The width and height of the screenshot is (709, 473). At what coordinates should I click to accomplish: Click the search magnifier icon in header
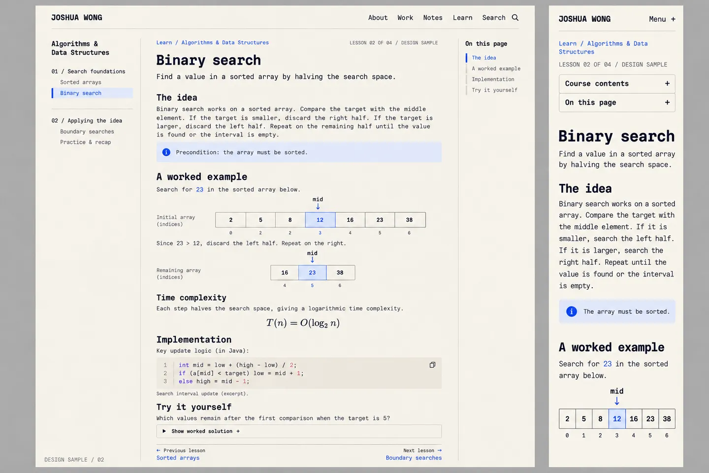coord(515,17)
